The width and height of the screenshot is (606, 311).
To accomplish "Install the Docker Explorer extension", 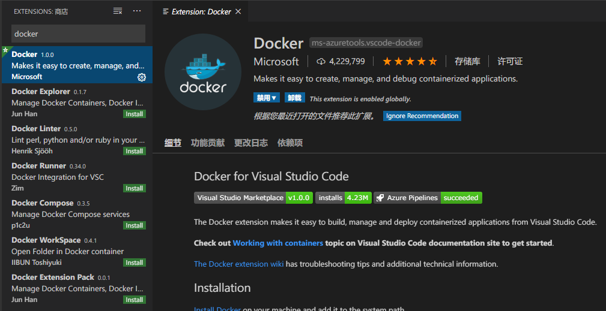I will (x=135, y=114).
